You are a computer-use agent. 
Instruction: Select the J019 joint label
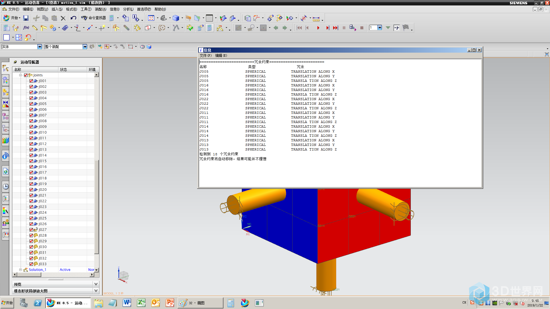[43, 184]
